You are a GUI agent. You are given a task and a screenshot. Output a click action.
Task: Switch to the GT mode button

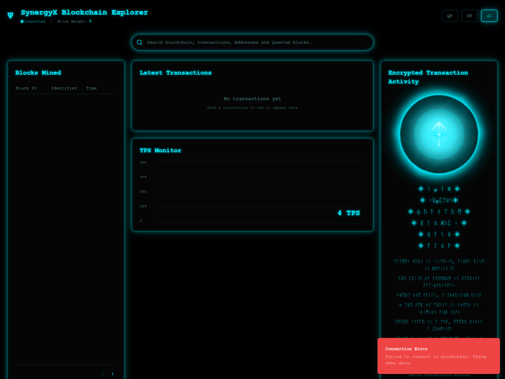[x=469, y=16]
